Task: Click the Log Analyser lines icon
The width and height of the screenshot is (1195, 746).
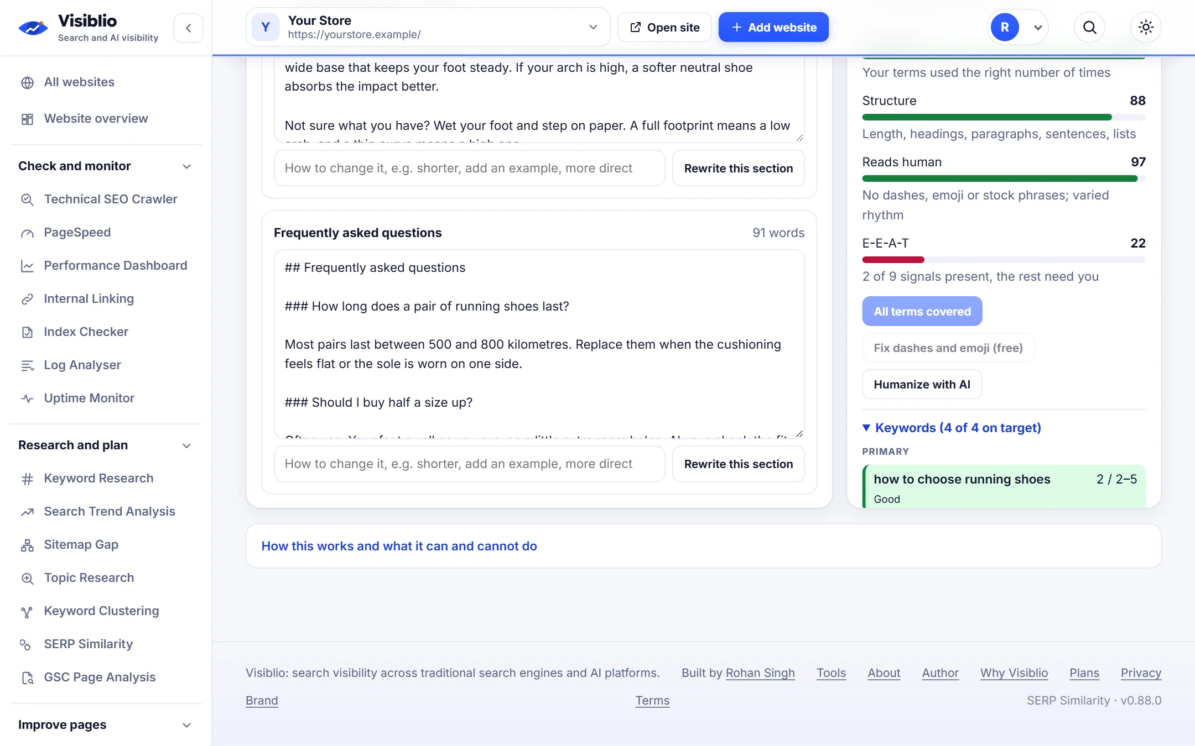Action: 27,365
